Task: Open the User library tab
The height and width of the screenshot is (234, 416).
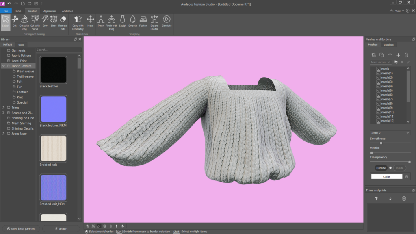Action: (x=21, y=45)
